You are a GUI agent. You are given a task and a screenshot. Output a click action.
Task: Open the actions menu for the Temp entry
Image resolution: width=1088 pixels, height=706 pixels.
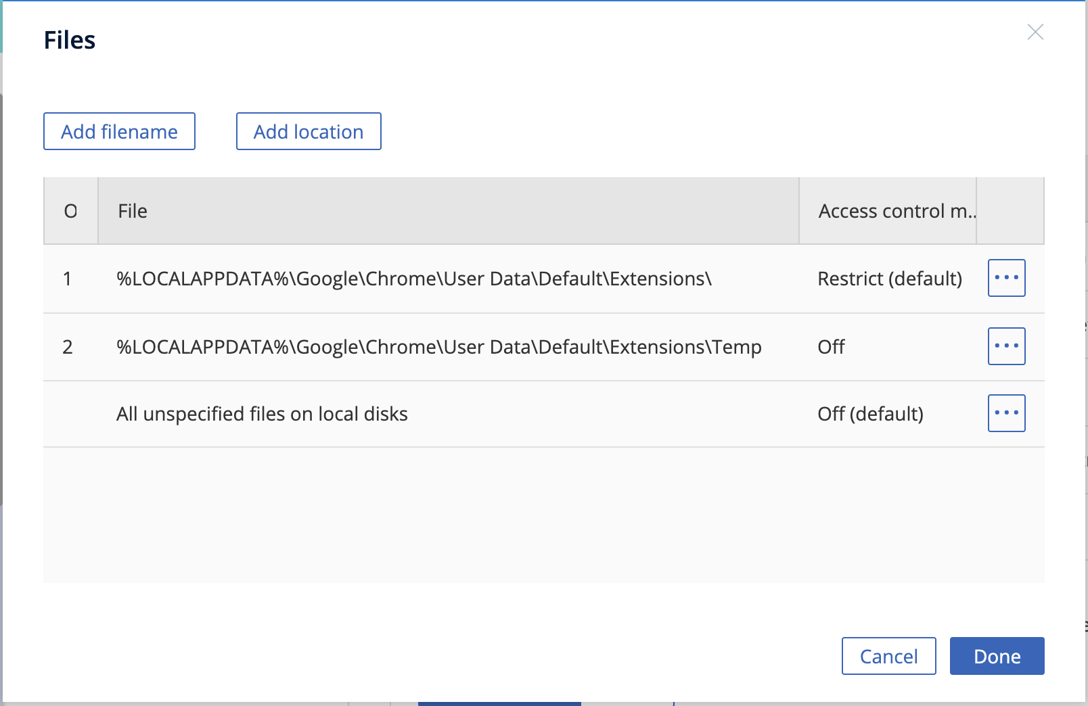(x=1006, y=346)
